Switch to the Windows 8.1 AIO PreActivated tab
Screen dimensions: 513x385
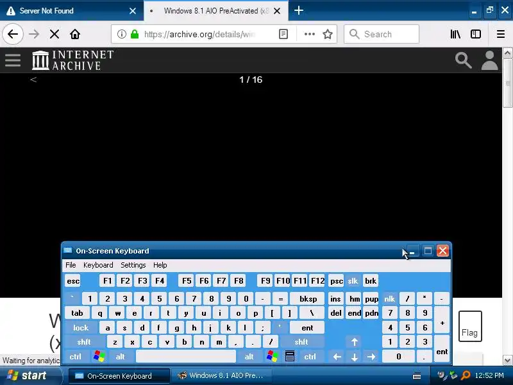216,11
